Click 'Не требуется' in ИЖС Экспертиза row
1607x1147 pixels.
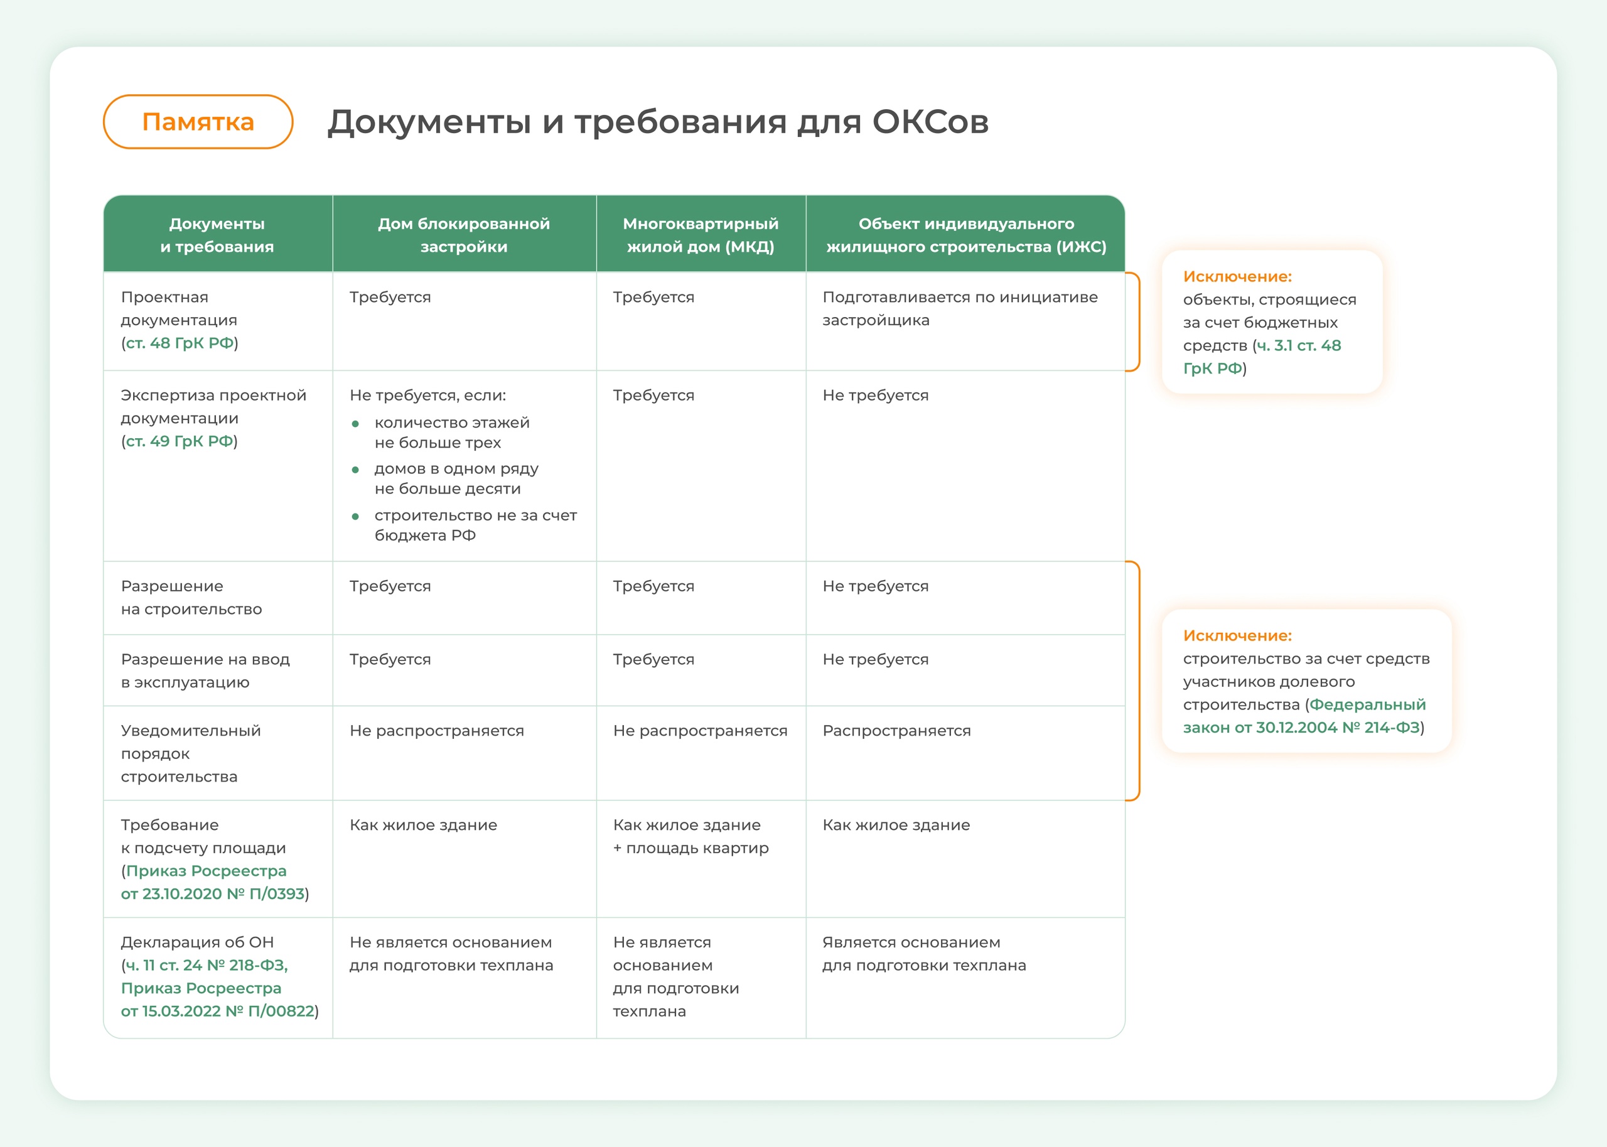click(876, 396)
